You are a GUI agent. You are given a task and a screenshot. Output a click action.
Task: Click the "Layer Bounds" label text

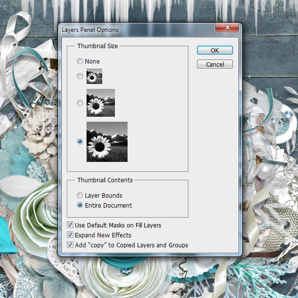pos(103,195)
